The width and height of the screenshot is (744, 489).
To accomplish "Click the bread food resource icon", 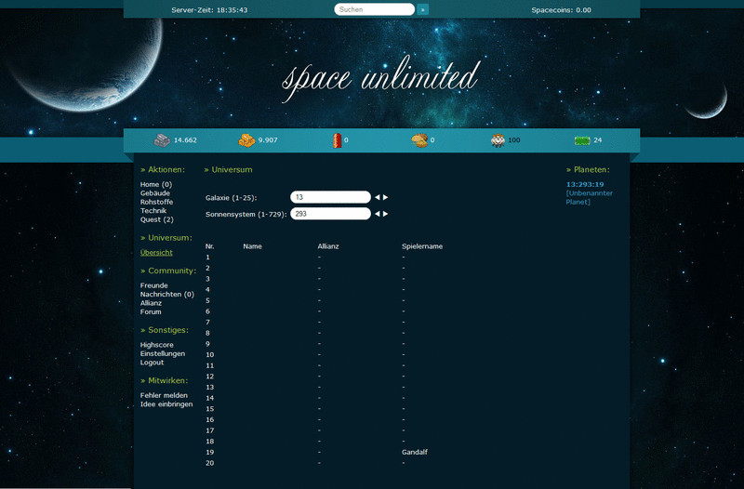I will [x=419, y=140].
